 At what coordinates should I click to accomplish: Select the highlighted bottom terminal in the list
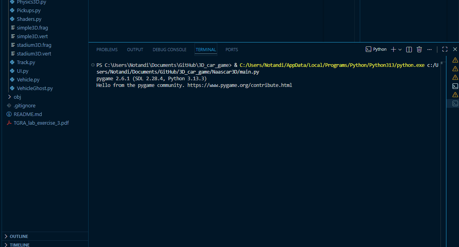click(x=455, y=103)
